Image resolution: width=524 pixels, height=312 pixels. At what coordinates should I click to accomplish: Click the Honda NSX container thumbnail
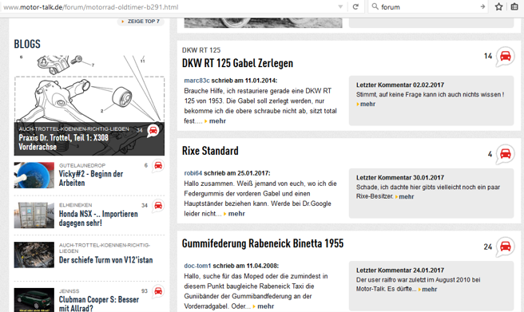[34, 215]
